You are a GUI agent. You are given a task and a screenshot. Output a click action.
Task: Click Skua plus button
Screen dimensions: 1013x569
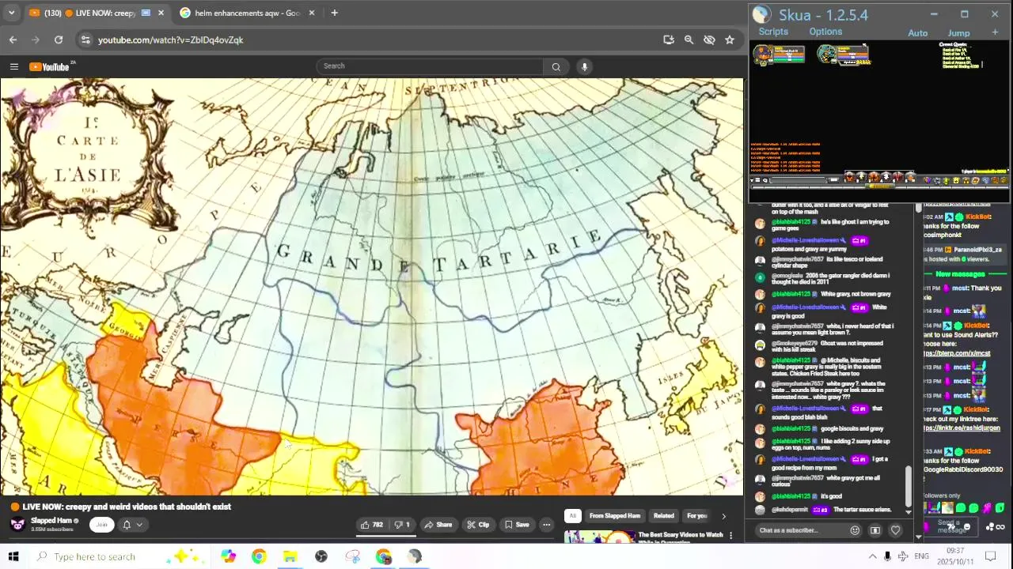[995, 32]
